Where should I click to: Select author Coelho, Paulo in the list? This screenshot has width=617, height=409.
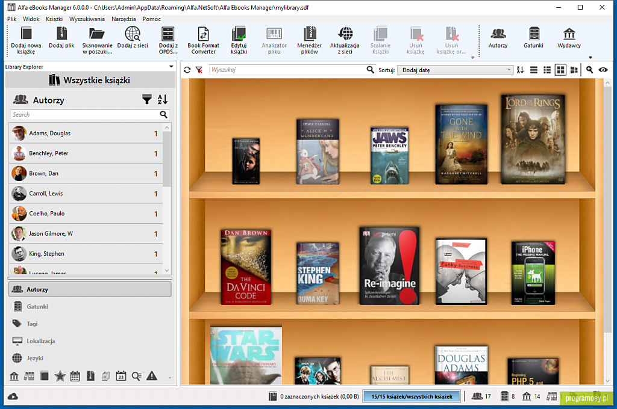pos(86,214)
